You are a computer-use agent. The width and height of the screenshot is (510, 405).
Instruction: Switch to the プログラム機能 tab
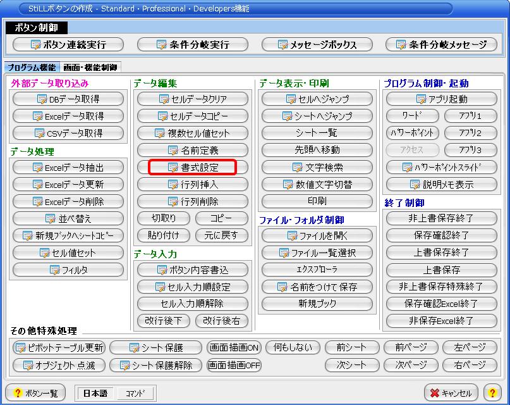pos(32,67)
